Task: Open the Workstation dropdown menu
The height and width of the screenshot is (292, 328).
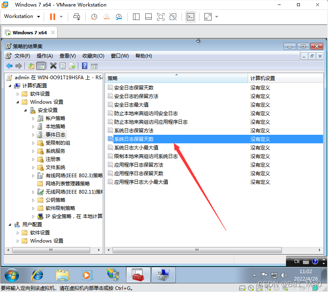Action: [22, 16]
